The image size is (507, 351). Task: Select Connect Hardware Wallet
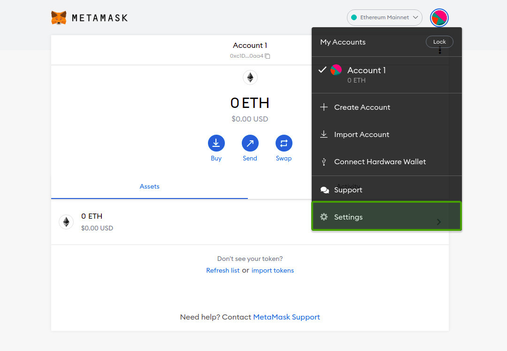386,161
